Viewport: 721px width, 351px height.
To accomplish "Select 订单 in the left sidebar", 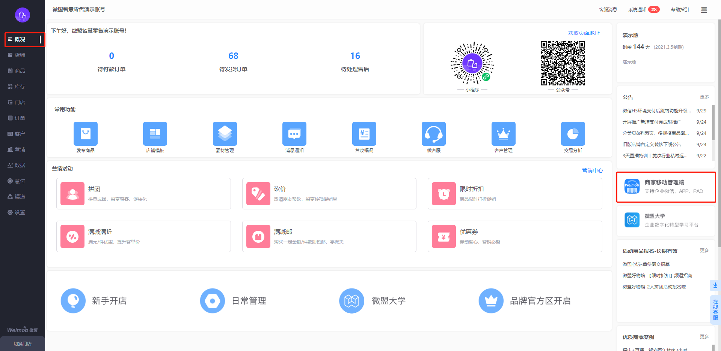I will point(20,118).
